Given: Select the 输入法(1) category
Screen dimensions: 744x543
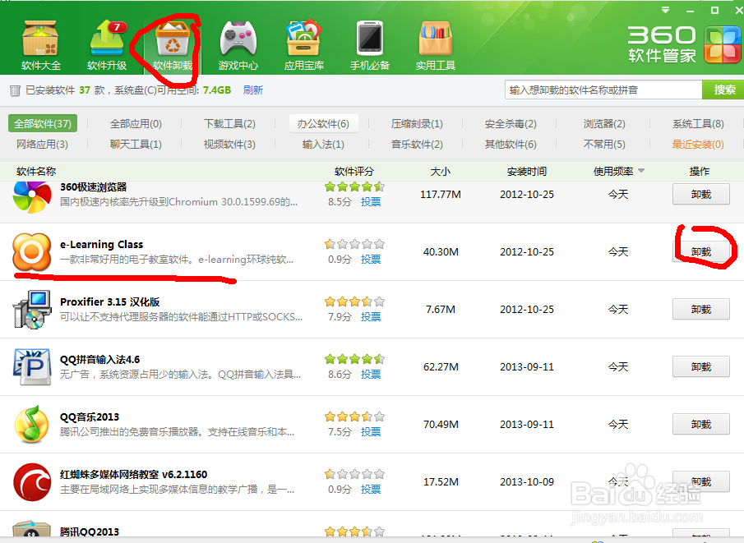Looking at the screenshot, I should [x=323, y=144].
